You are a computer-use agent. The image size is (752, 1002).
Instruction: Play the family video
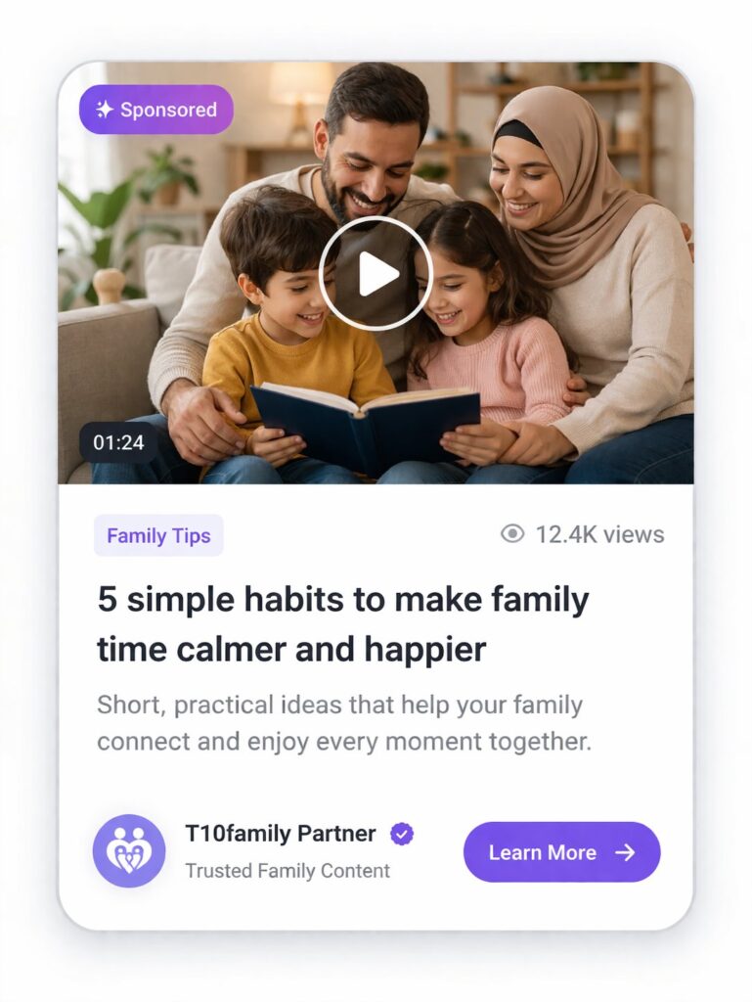pyautogui.click(x=376, y=274)
